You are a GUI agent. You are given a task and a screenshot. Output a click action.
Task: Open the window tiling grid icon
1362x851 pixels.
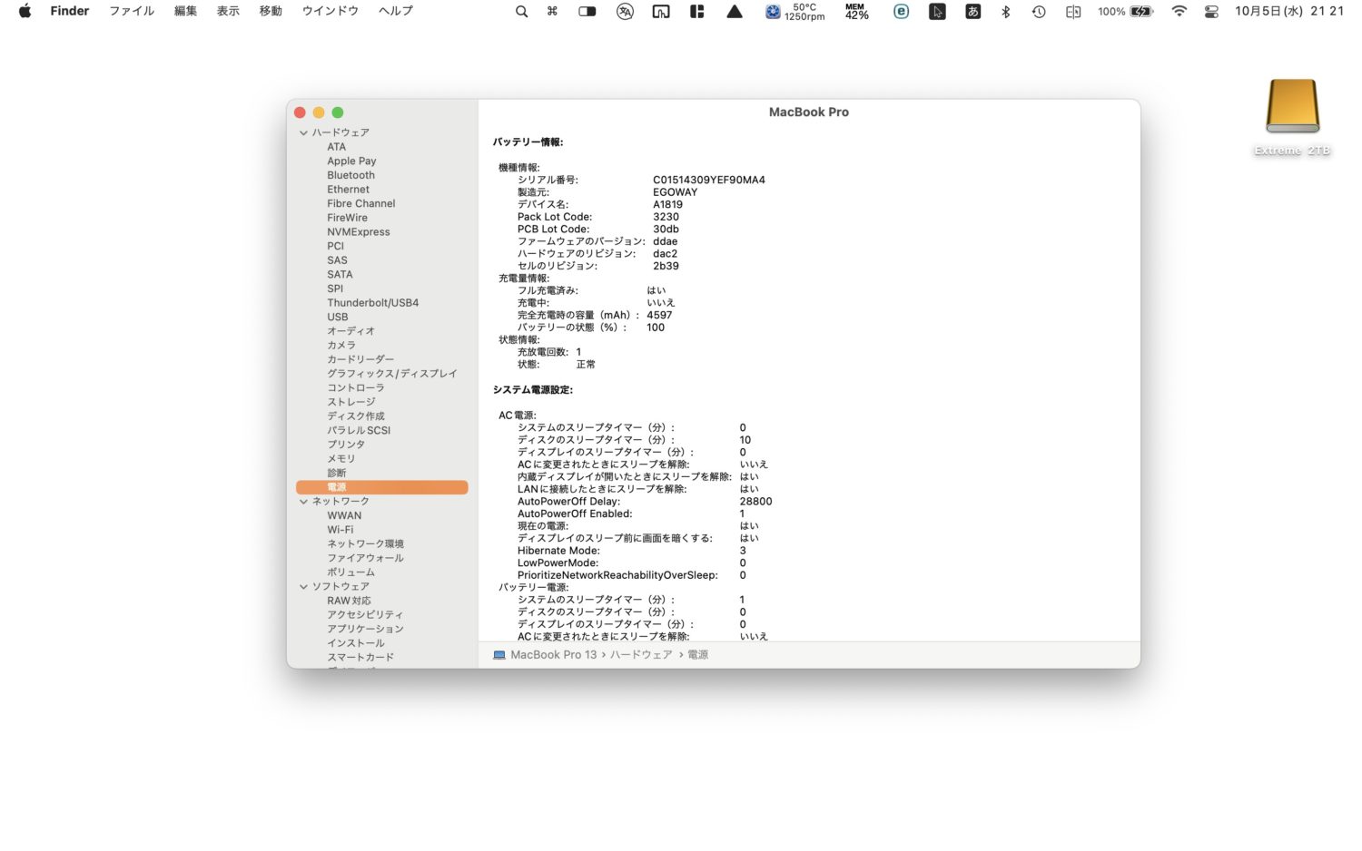[x=697, y=12]
